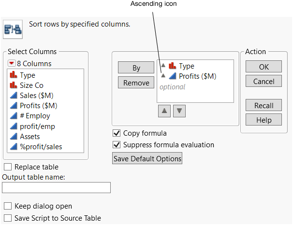
Task: Click the ascending icon beside Type in sort list
Action: coord(163,66)
